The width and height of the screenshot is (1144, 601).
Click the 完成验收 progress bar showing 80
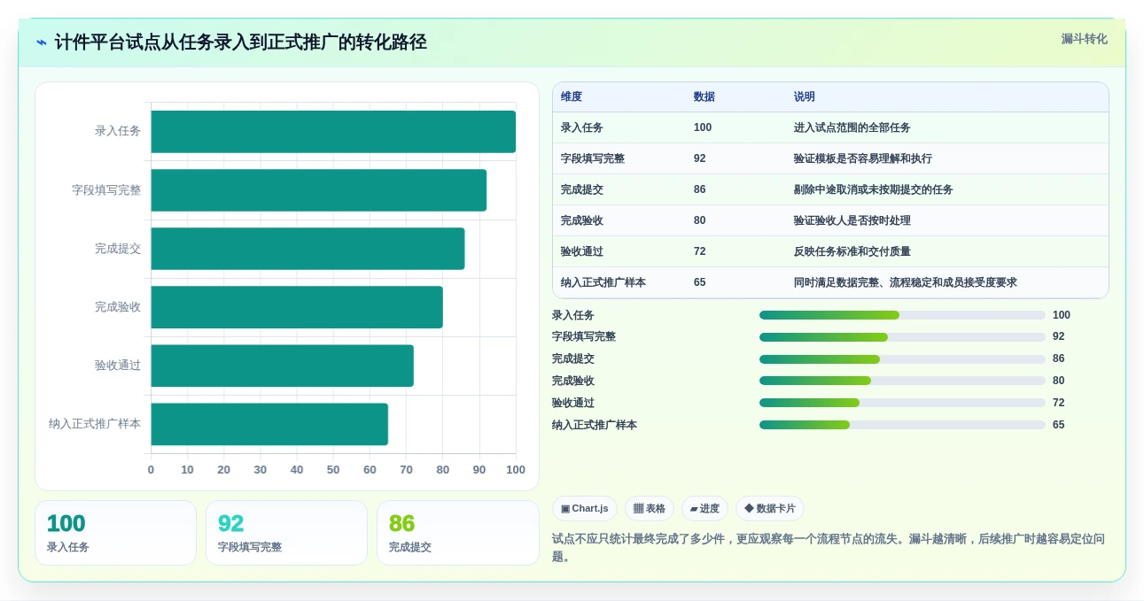click(x=902, y=381)
